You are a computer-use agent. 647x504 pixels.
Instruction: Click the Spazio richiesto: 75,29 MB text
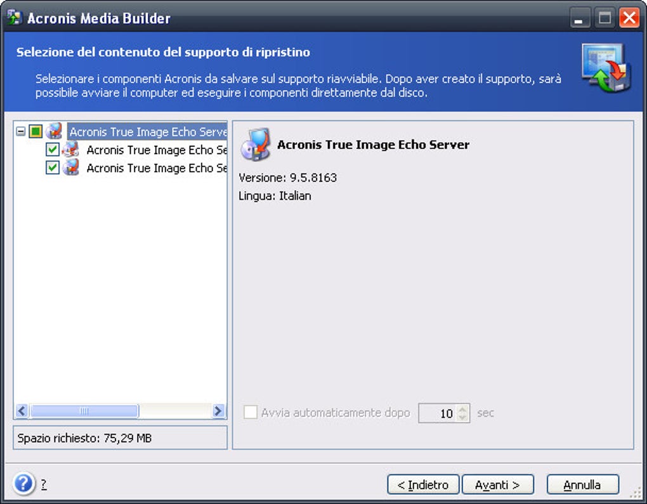click(x=84, y=438)
